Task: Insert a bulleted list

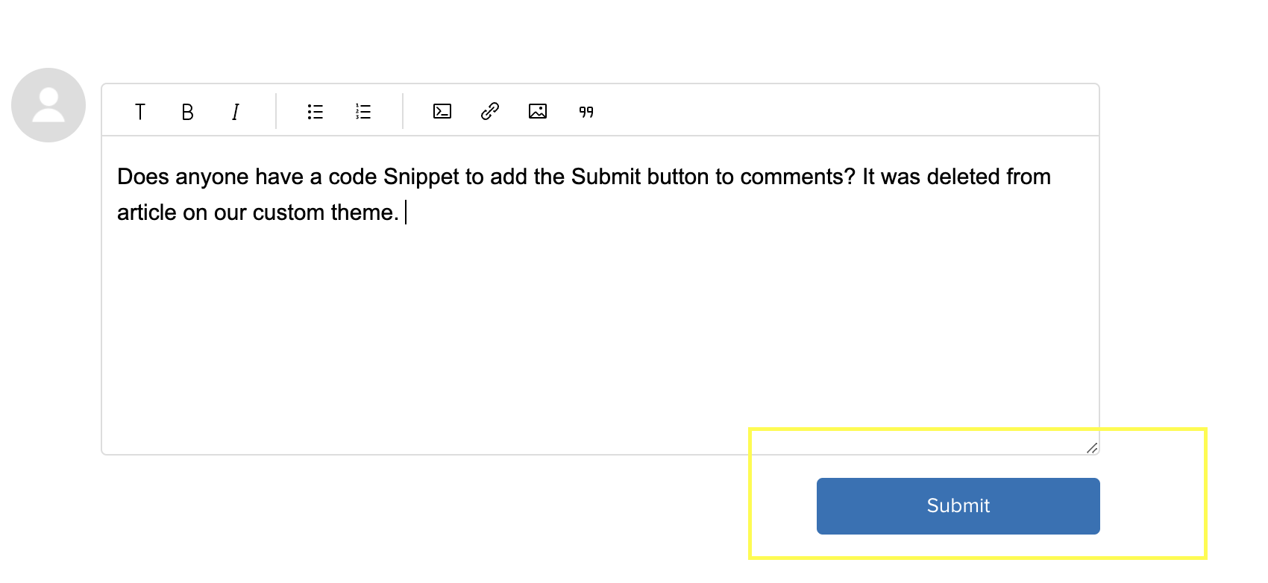Action: pyautogui.click(x=316, y=112)
